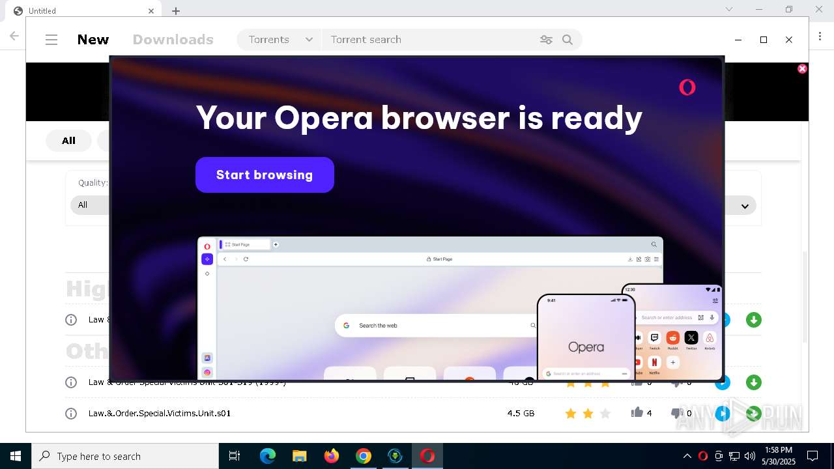This screenshot has height=469, width=834.
Task: Launch Firefox from taskbar
Action: click(x=331, y=456)
